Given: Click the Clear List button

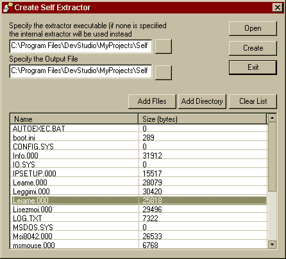Looking at the screenshot, I should point(253,101).
